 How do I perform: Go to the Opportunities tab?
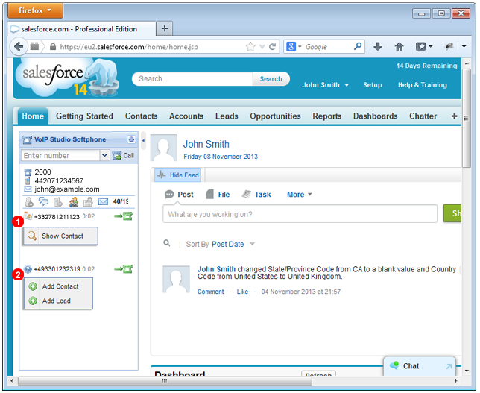click(x=275, y=116)
